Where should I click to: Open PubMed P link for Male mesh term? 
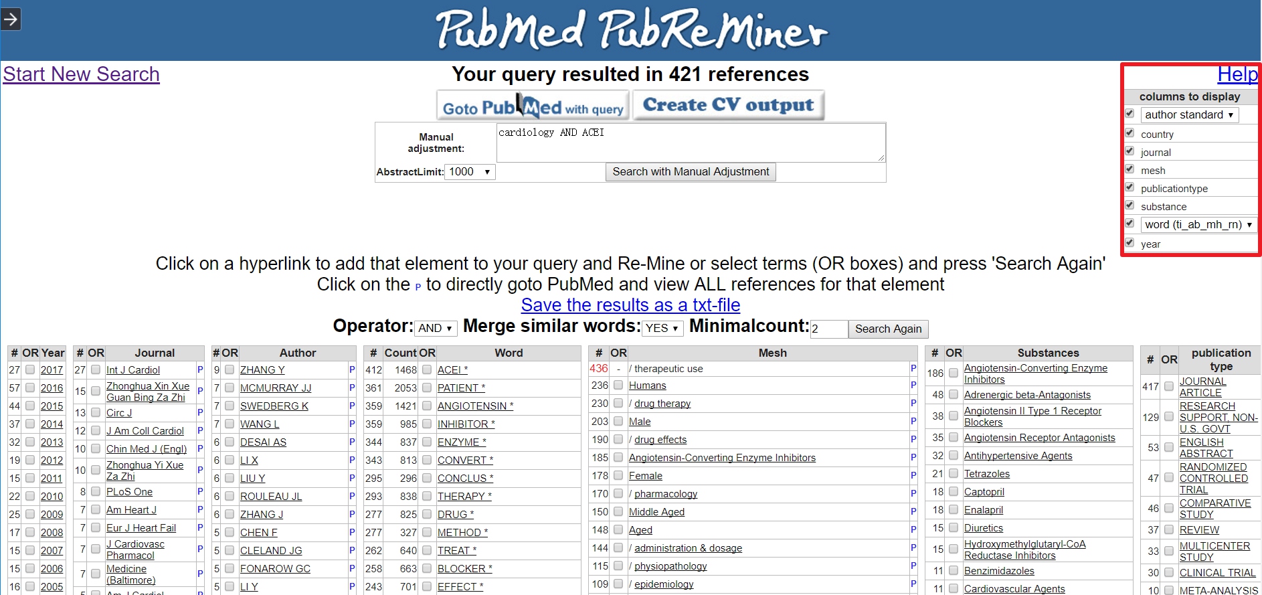[x=913, y=421]
